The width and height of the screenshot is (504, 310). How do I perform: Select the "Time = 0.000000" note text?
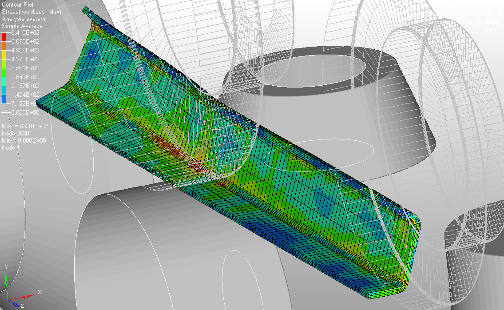(481, 22)
